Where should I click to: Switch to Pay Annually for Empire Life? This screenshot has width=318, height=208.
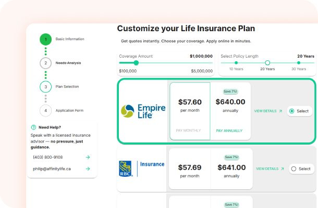tap(229, 131)
